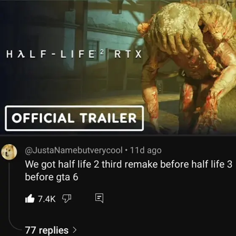Dislike the comment with thumbs down icon

pyautogui.click(x=67, y=198)
